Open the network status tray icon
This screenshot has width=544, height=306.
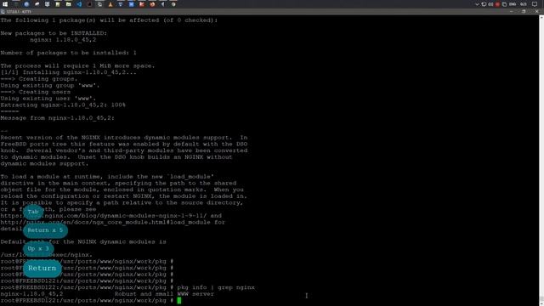(x=484, y=4)
